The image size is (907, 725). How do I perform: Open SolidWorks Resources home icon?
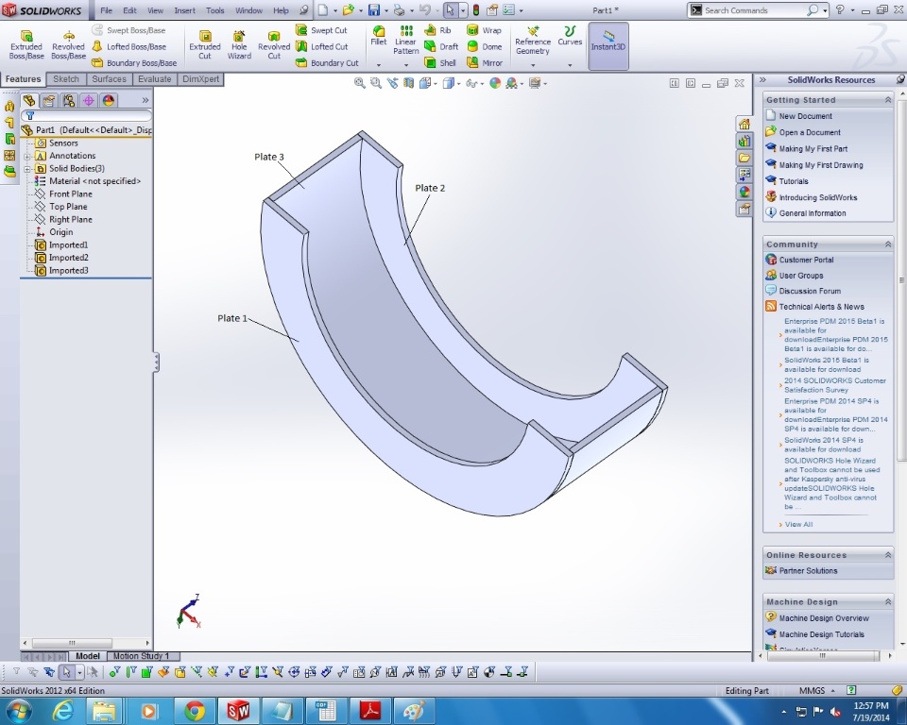[x=744, y=125]
